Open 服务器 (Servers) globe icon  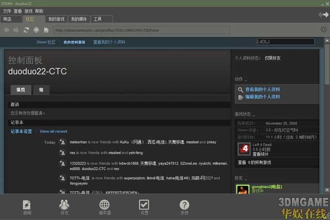pyautogui.click(x=105, y=207)
